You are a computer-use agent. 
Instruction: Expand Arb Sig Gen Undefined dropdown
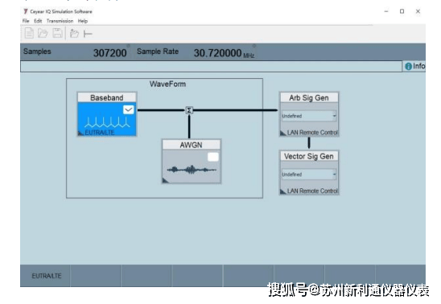(309, 116)
